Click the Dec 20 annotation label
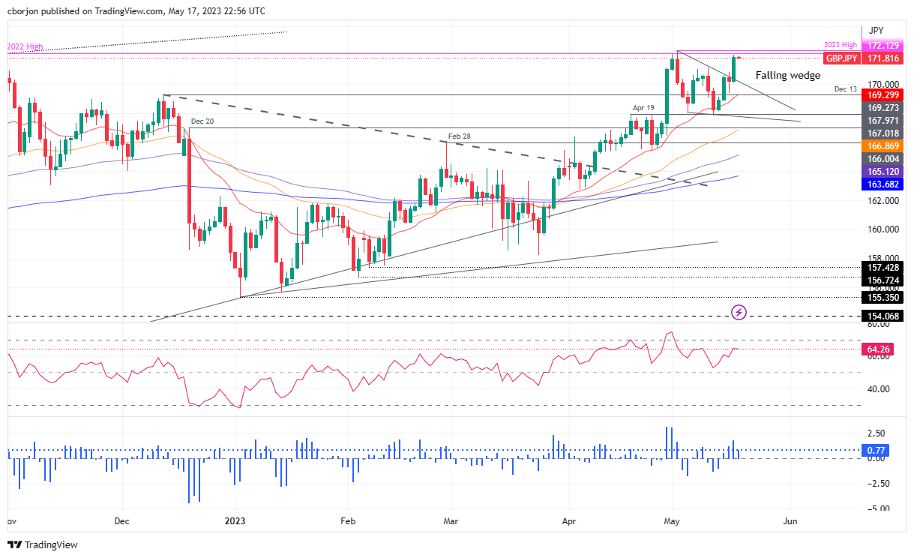 202,121
